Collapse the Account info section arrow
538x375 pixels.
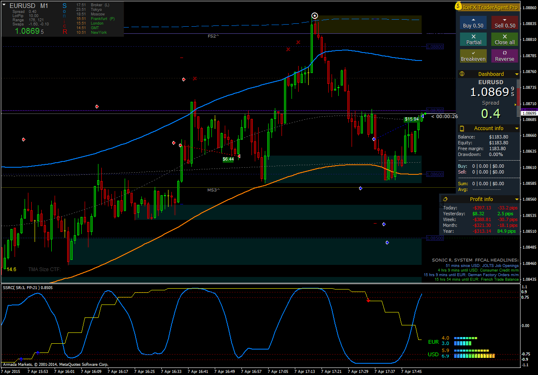point(517,128)
